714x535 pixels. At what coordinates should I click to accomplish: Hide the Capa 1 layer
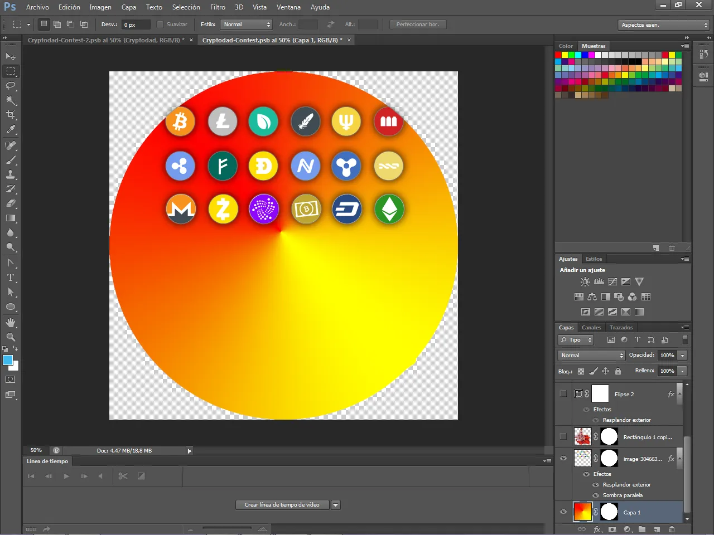tap(563, 512)
